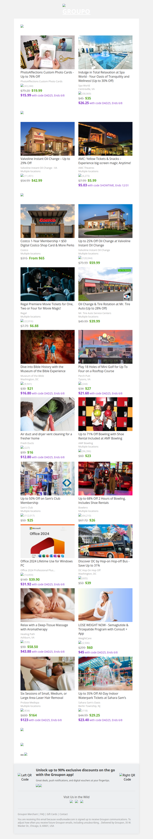The height and width of the screenshot is (839, 153).
Task: Click the Left QR Code image
Action: (x=25, y=777)
